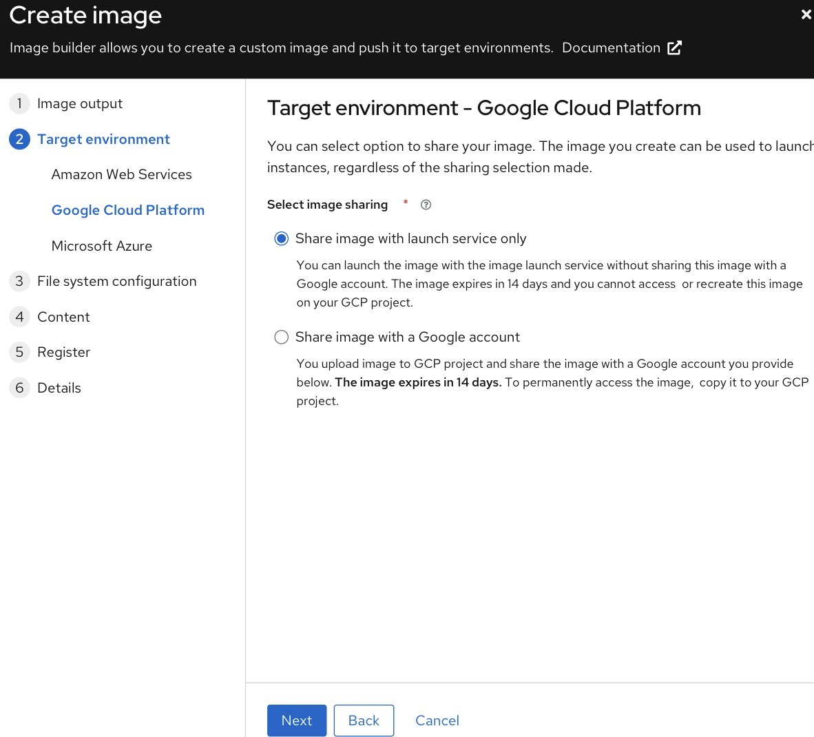Cancel the image creation wizard
Screen dimensions: 814x737
click(x=437, y=720)
